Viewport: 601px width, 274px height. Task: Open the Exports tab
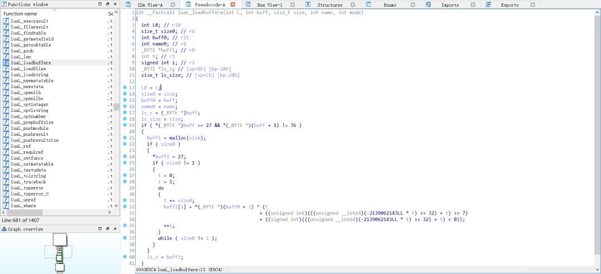point(509,4)
